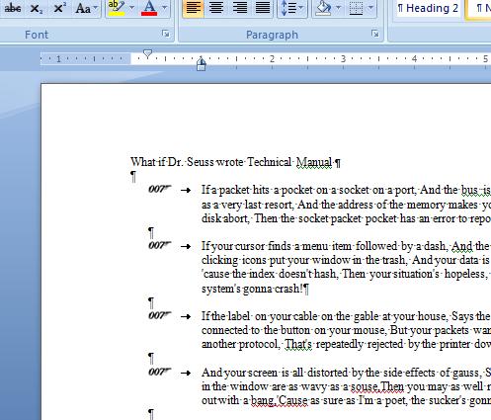The image size is (491, 420).
Task: Click line starting 'And your screen is all distorted'
Action: tap(346, 373)
